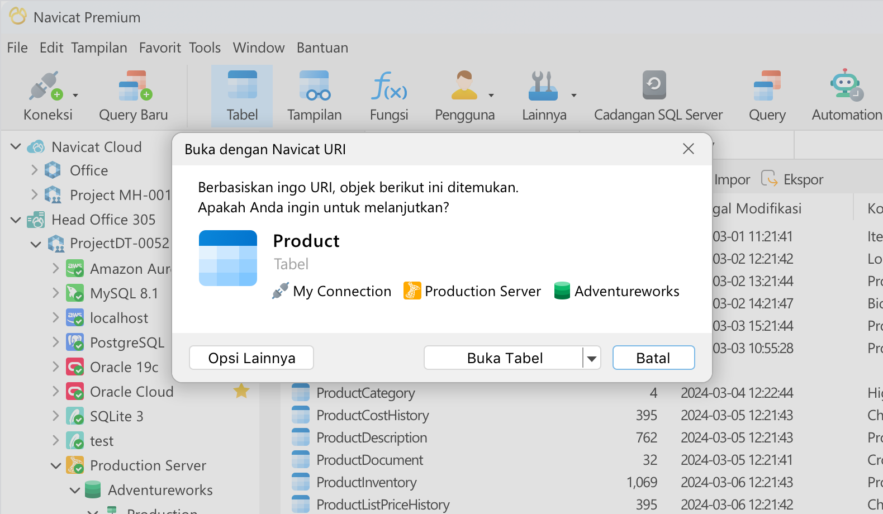The image size is (883, 514).
Task: Open the Buka Tabel dropdown arrow
Action: click(x=592, y=358)
